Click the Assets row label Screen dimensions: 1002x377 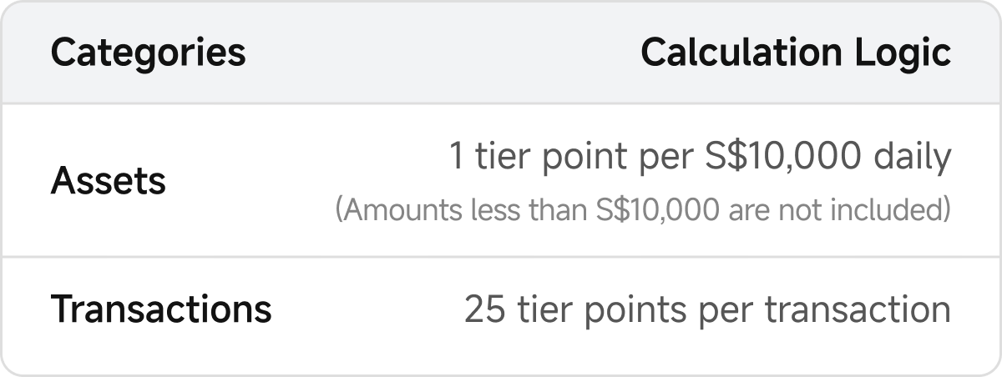point(108,180)
